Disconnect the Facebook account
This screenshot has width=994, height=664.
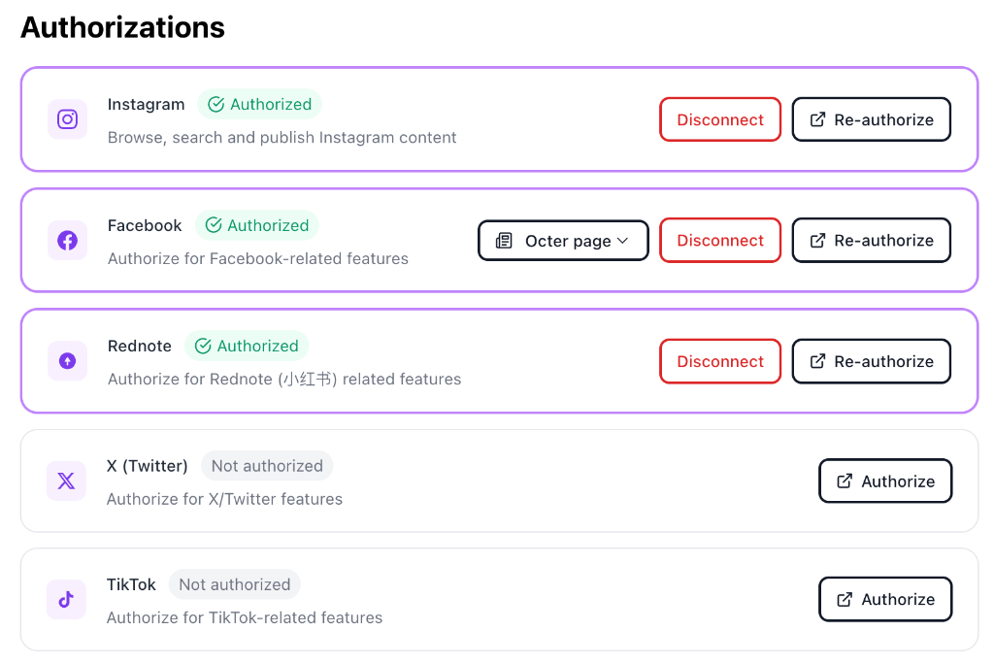pyautogui.click(x=720, y=241)
